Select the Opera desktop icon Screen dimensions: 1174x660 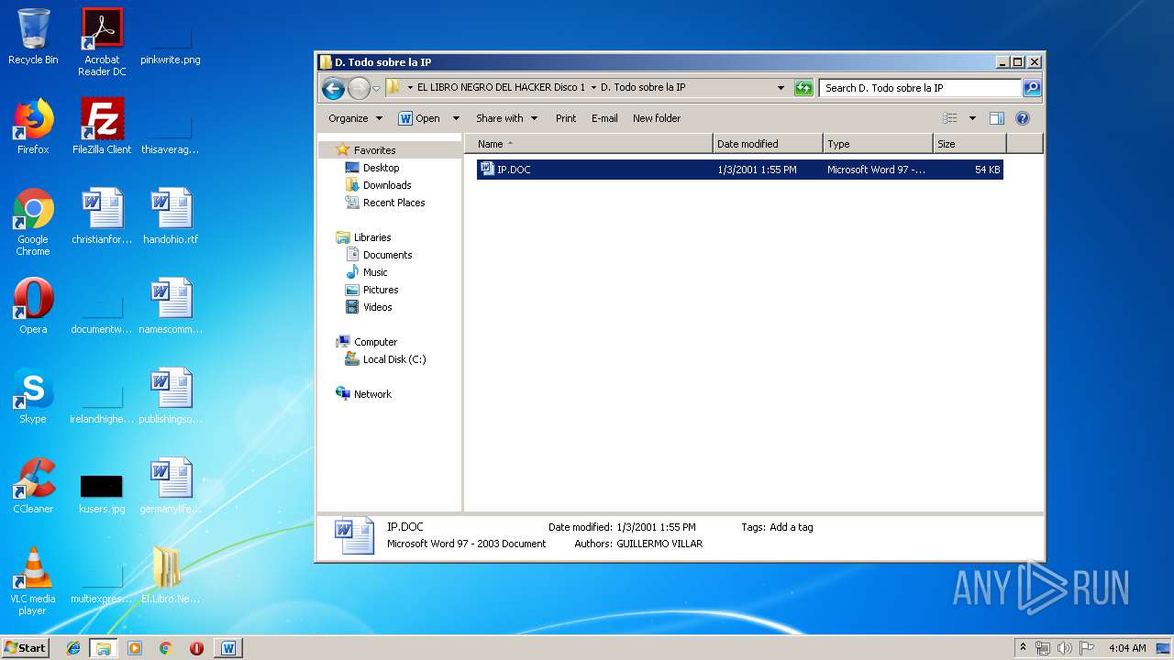33,306
